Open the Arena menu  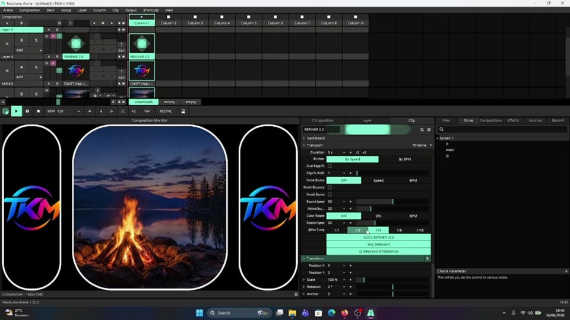(x=8, y=10)
